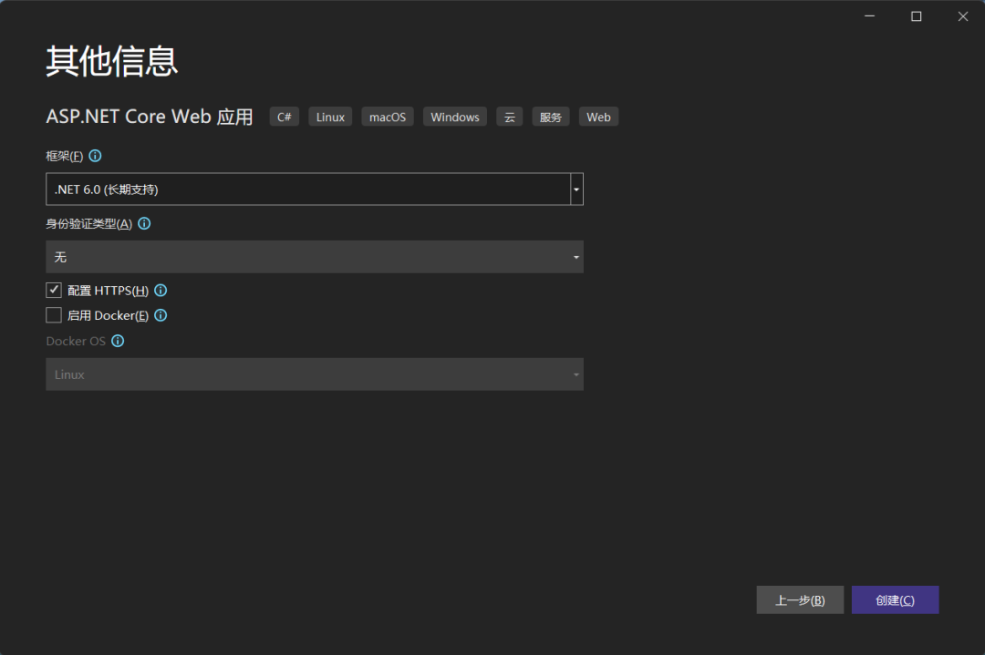Click the macOS tag
This screenshot has width=985, height=655.
(x=388, y=117)
